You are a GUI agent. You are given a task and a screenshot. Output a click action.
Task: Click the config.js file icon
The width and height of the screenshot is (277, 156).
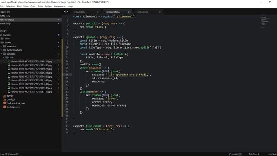point(5,99)
